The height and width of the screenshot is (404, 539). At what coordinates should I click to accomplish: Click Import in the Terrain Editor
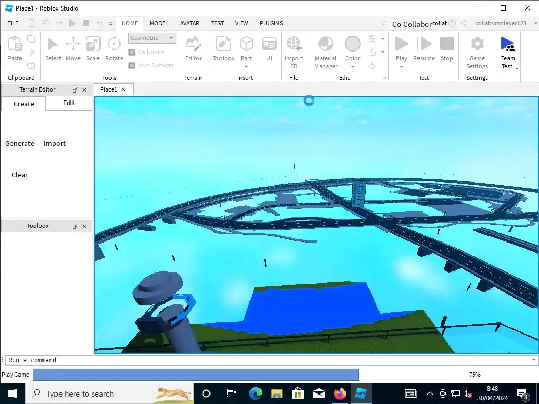coord(55,143)
